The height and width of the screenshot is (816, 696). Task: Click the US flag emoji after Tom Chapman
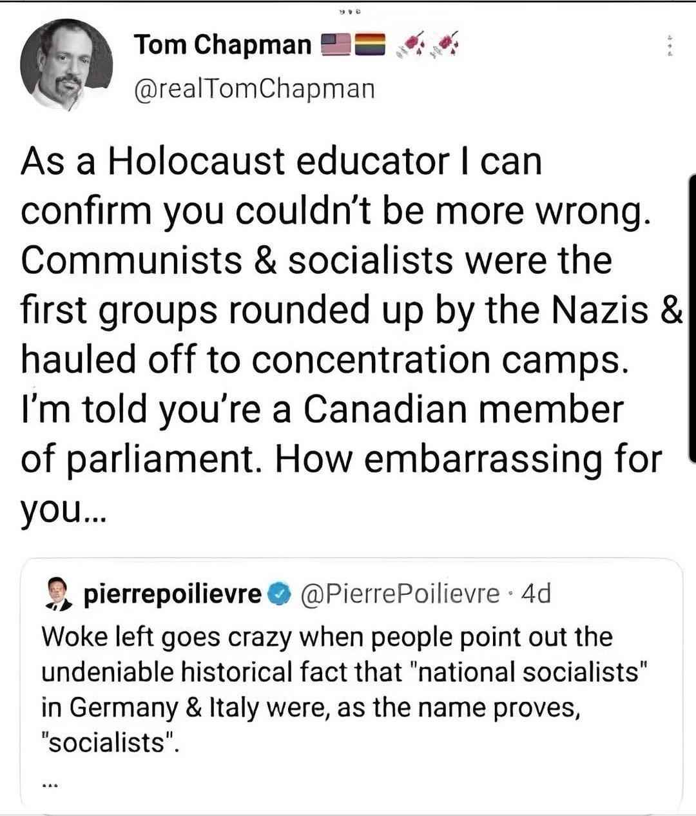click(335, 44)
